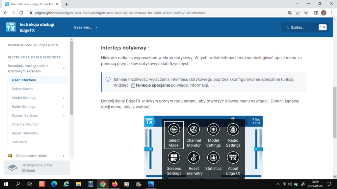Open Microsoft Edge from the taskbar
Screen dimensions: 337x189
tap(54, 184)
